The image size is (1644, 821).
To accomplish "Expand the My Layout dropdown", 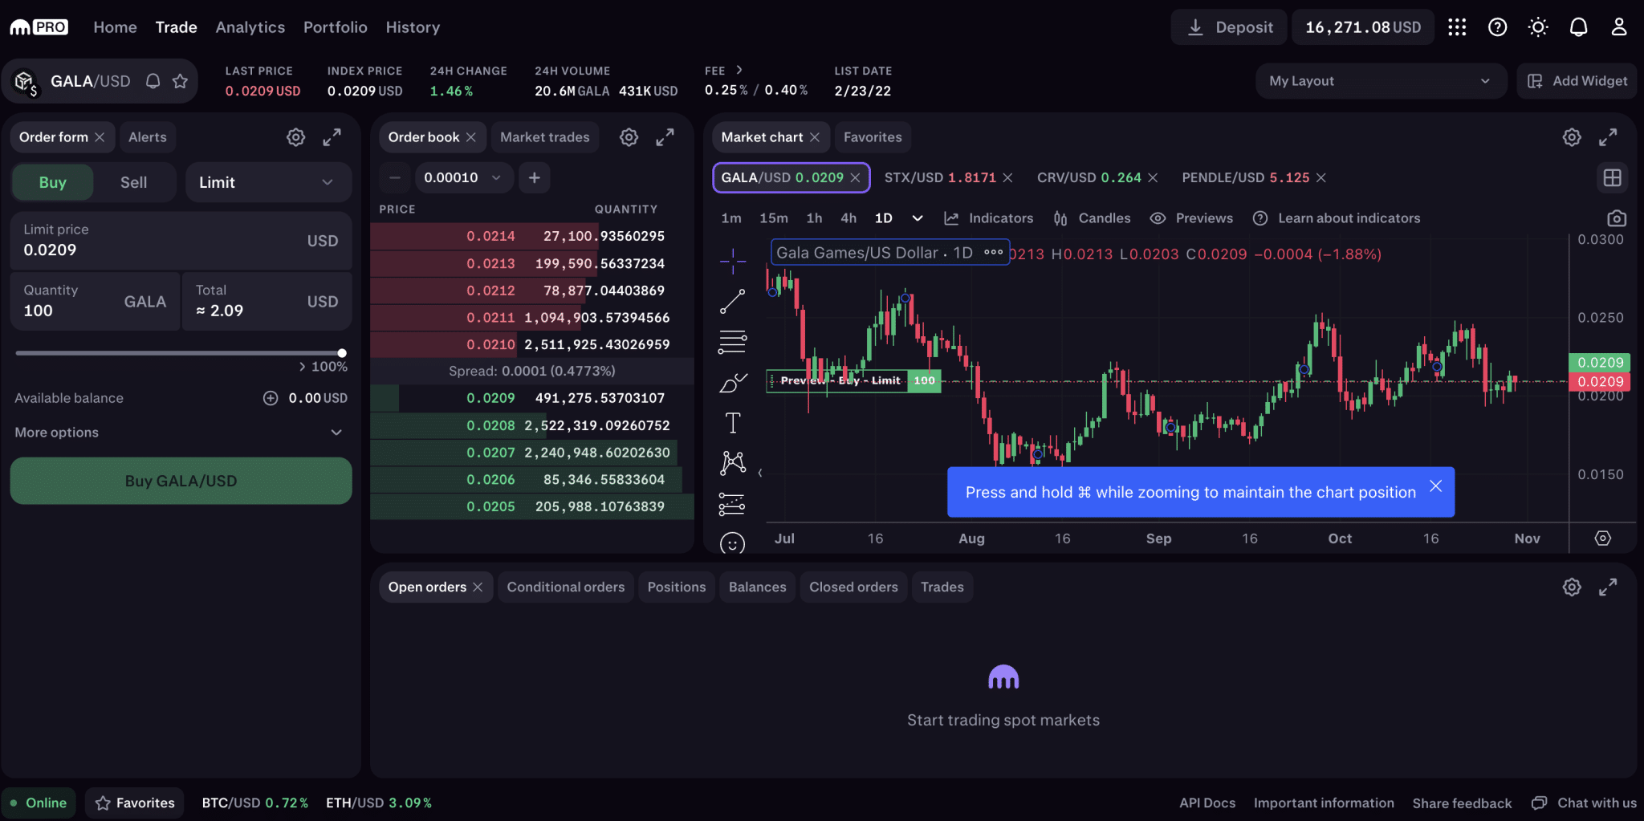I will (1380, 80).
